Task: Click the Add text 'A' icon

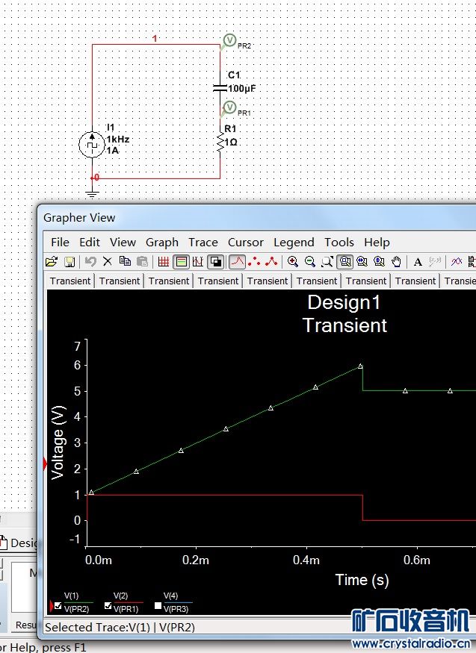Action: click(x=418, y=261)
